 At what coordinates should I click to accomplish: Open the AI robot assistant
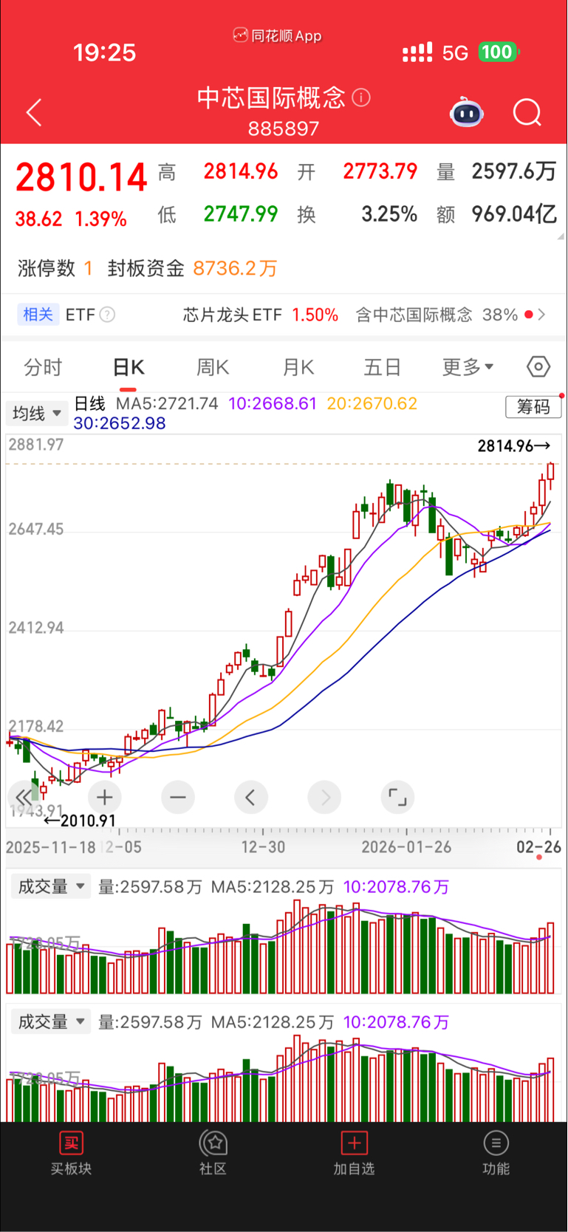click(x=467, y=112)
